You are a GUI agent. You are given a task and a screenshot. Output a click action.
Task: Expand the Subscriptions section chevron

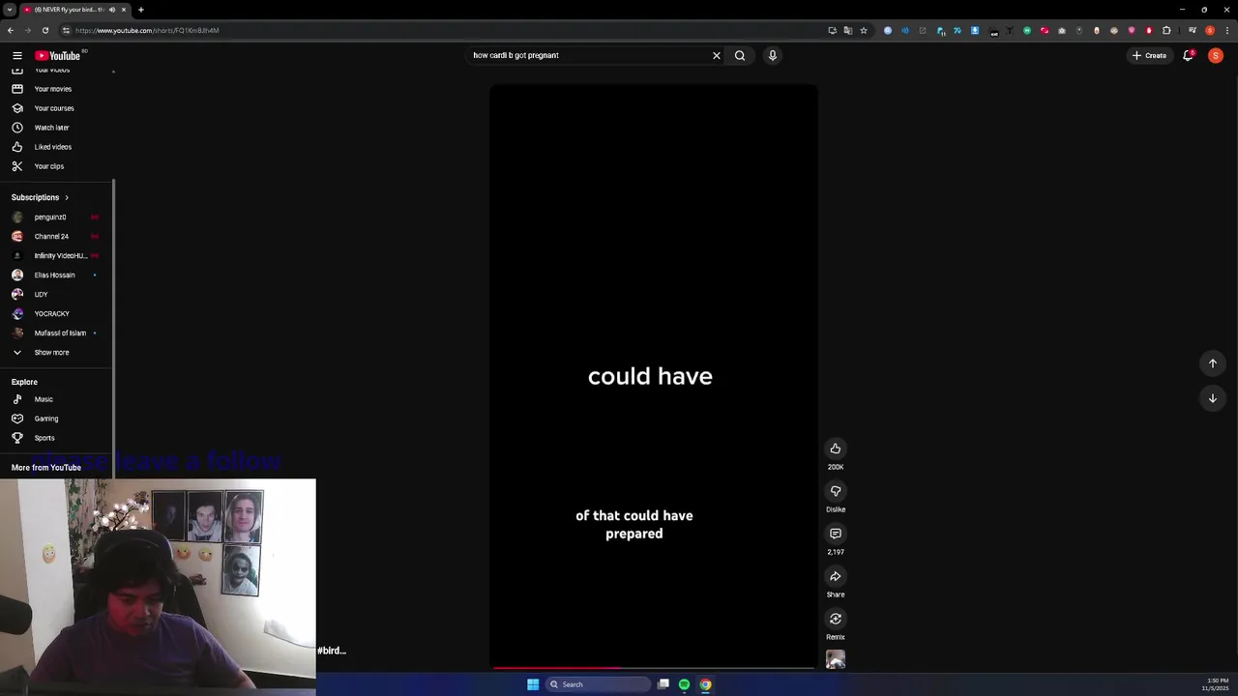(67, 197)
